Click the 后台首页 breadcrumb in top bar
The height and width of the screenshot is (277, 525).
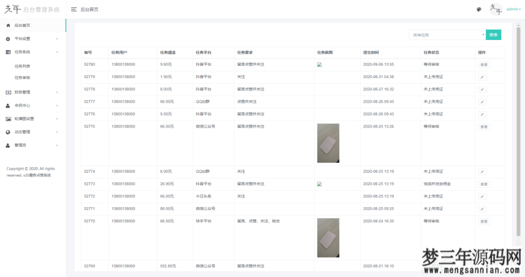point(89,9)
